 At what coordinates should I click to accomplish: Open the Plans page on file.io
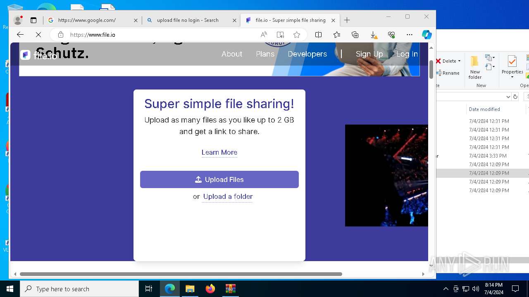pos(265,54)
